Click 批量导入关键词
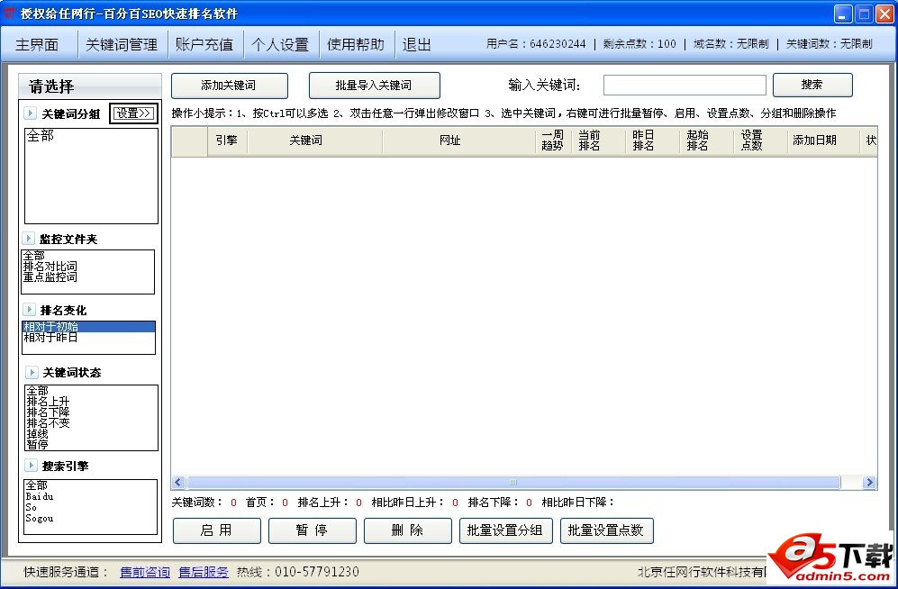The image size is (898, 589). tap(374, 86)
